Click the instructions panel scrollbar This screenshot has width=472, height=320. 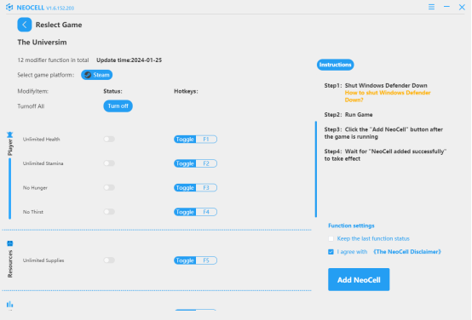(316, 169)
